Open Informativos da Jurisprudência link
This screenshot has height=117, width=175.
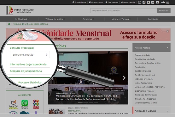click(28, 65)
